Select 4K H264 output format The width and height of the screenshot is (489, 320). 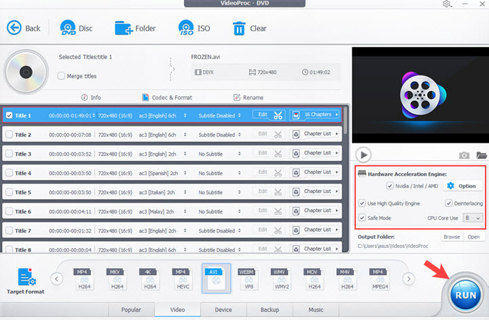[x=149, y=279]
